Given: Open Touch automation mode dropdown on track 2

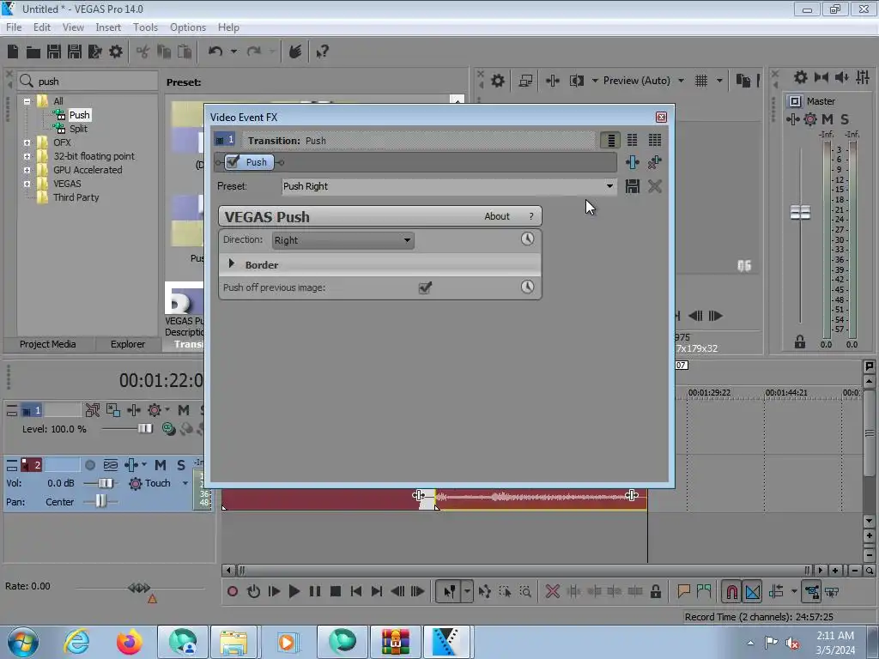Looking at the screenshot, I should click(185, 483).
